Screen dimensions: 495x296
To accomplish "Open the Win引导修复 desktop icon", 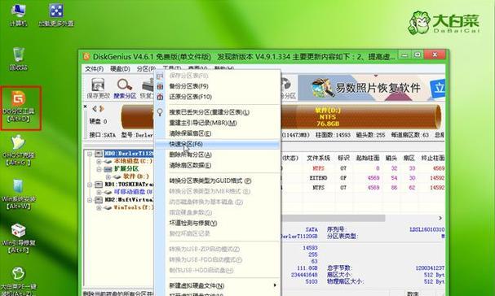I will click(x=18, y=238).
